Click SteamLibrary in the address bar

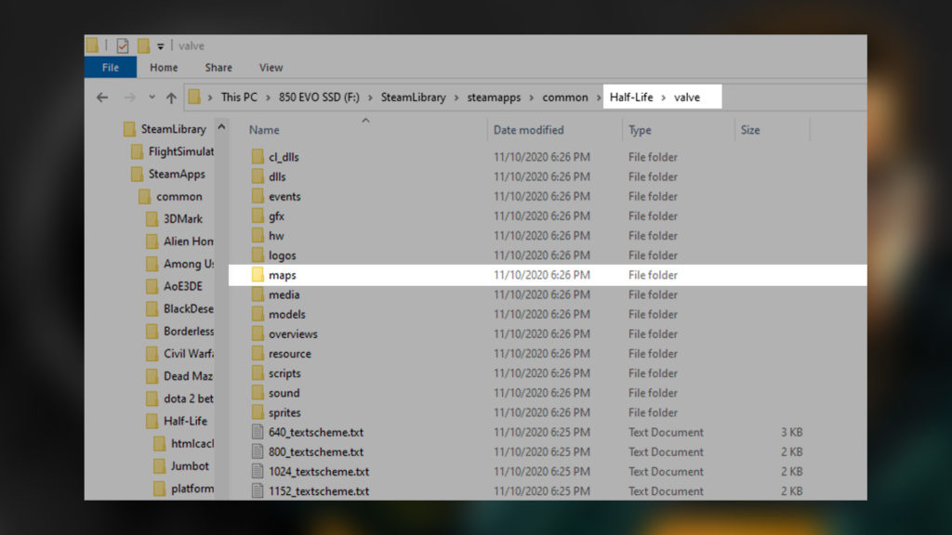pos(414,97)
